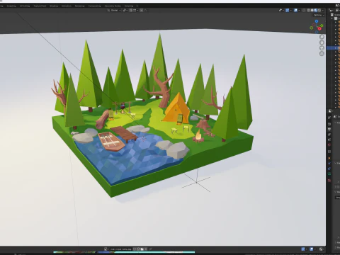The height and width of the screenshot is (255, 340).
Task: Switch to the Texture Paint workspace tab
Action: point(40,6)
